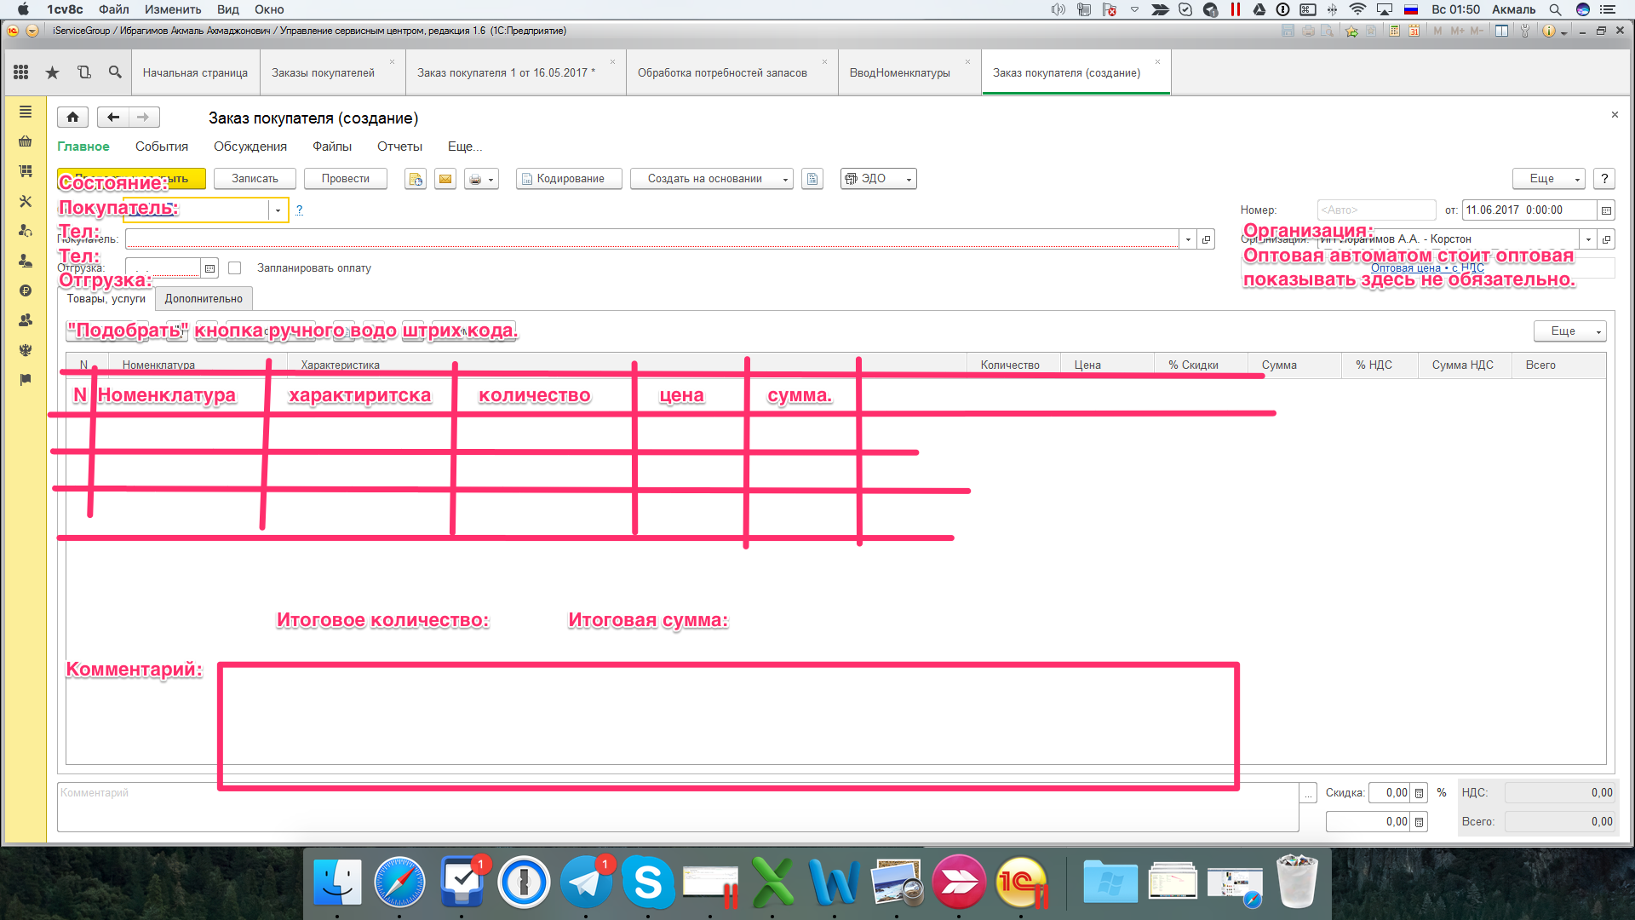Click the wrench-and-screwdriver sidebar icon
Viewport: 1635px width, 920px height.
tap(26, 202)
